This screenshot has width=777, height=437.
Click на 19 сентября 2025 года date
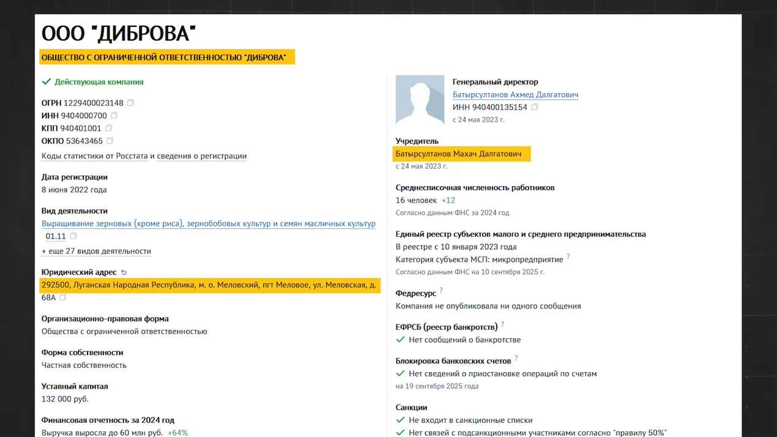(437, 386)
